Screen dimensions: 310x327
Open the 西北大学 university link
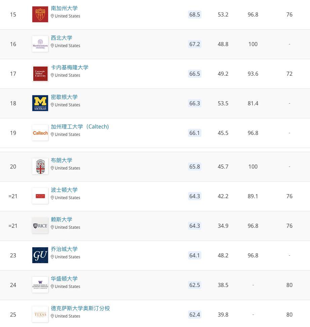pyautogui.click(x=62, y=38)
